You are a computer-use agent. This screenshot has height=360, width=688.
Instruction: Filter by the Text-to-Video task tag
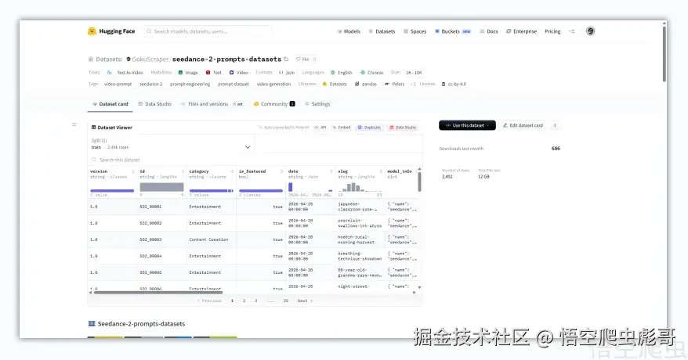click(126, 73)
